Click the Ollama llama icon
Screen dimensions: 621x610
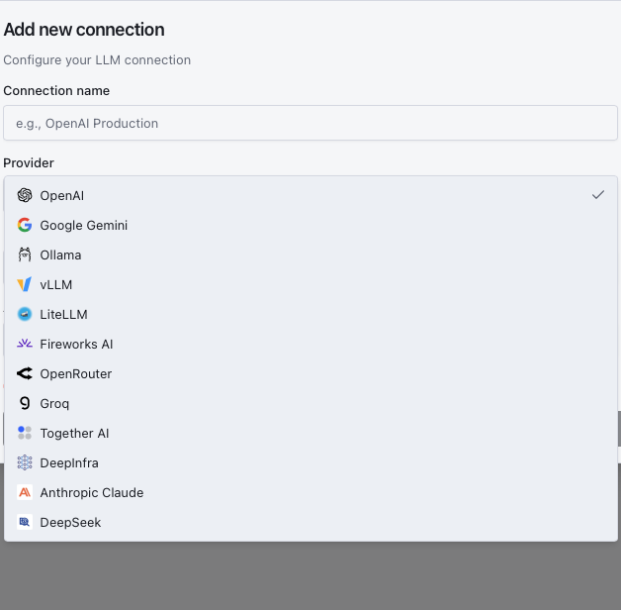coord(25,254)
